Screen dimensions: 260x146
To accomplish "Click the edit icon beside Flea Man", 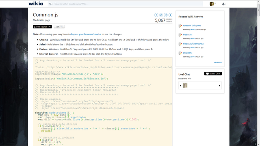I will [180, 35].
